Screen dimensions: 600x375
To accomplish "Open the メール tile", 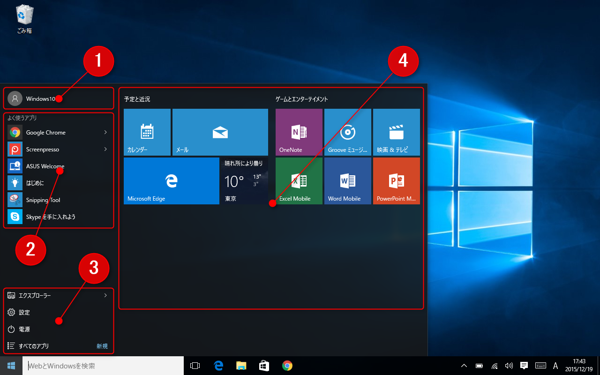I will pyautogui.click(x=220, y=132).
